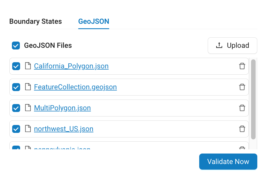Screen dimensions: 259x177
Task: Delete northwest_US.json via trash icon
Action: click(x=242, y=129)
